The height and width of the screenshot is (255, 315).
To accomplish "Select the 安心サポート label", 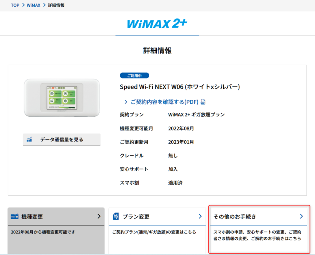I will click(x=134, y=169).
